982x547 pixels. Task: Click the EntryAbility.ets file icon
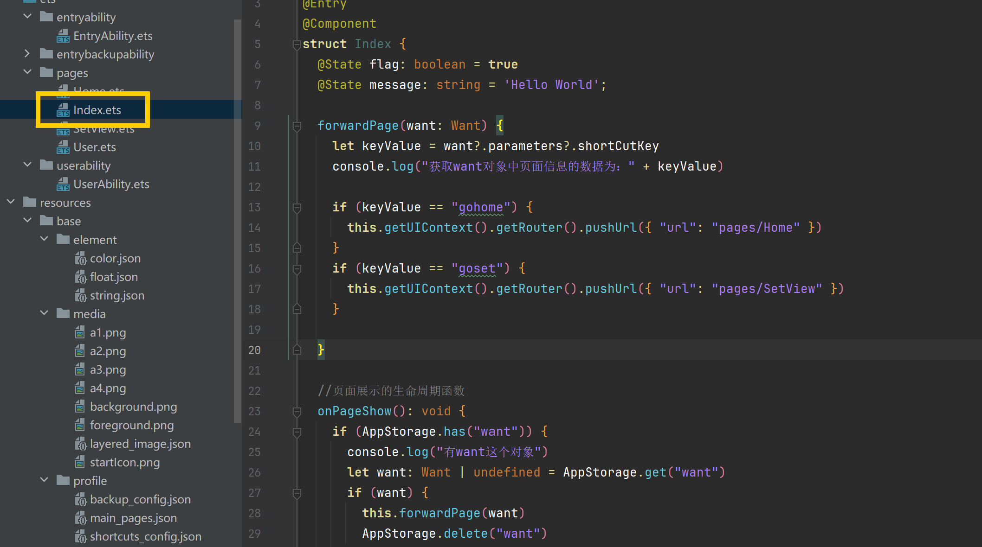[x=63, y=36]
